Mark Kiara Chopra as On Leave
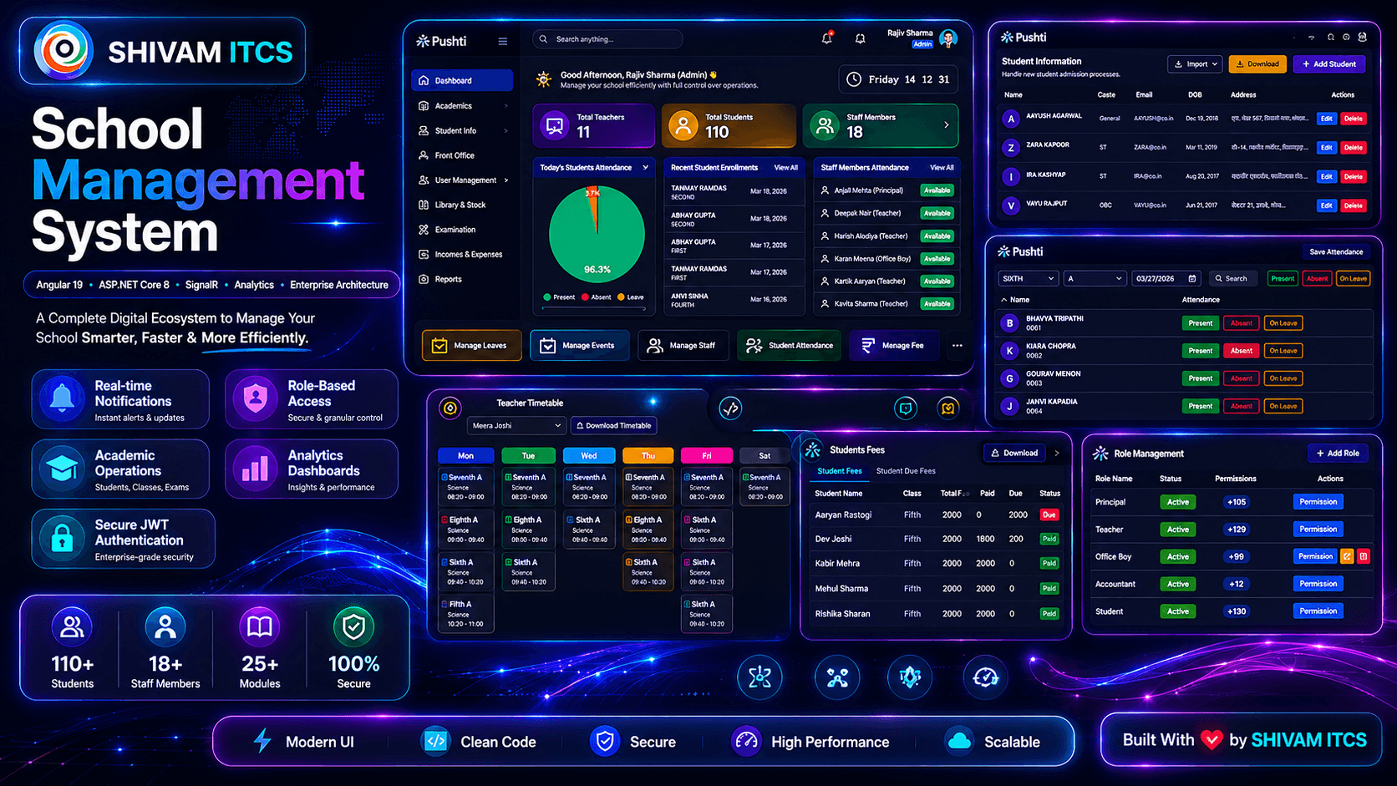 (1283, 351)
